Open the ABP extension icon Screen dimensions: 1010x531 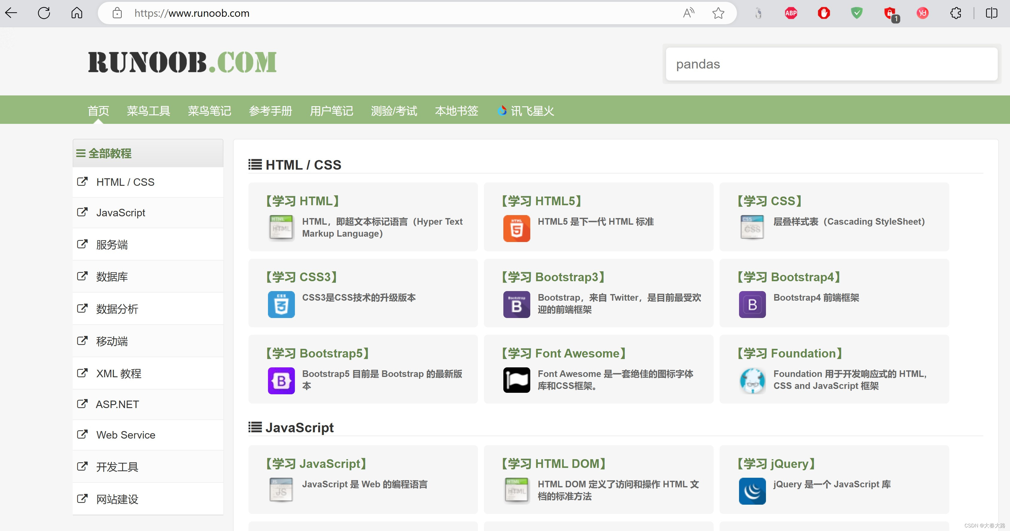[791, 13]
